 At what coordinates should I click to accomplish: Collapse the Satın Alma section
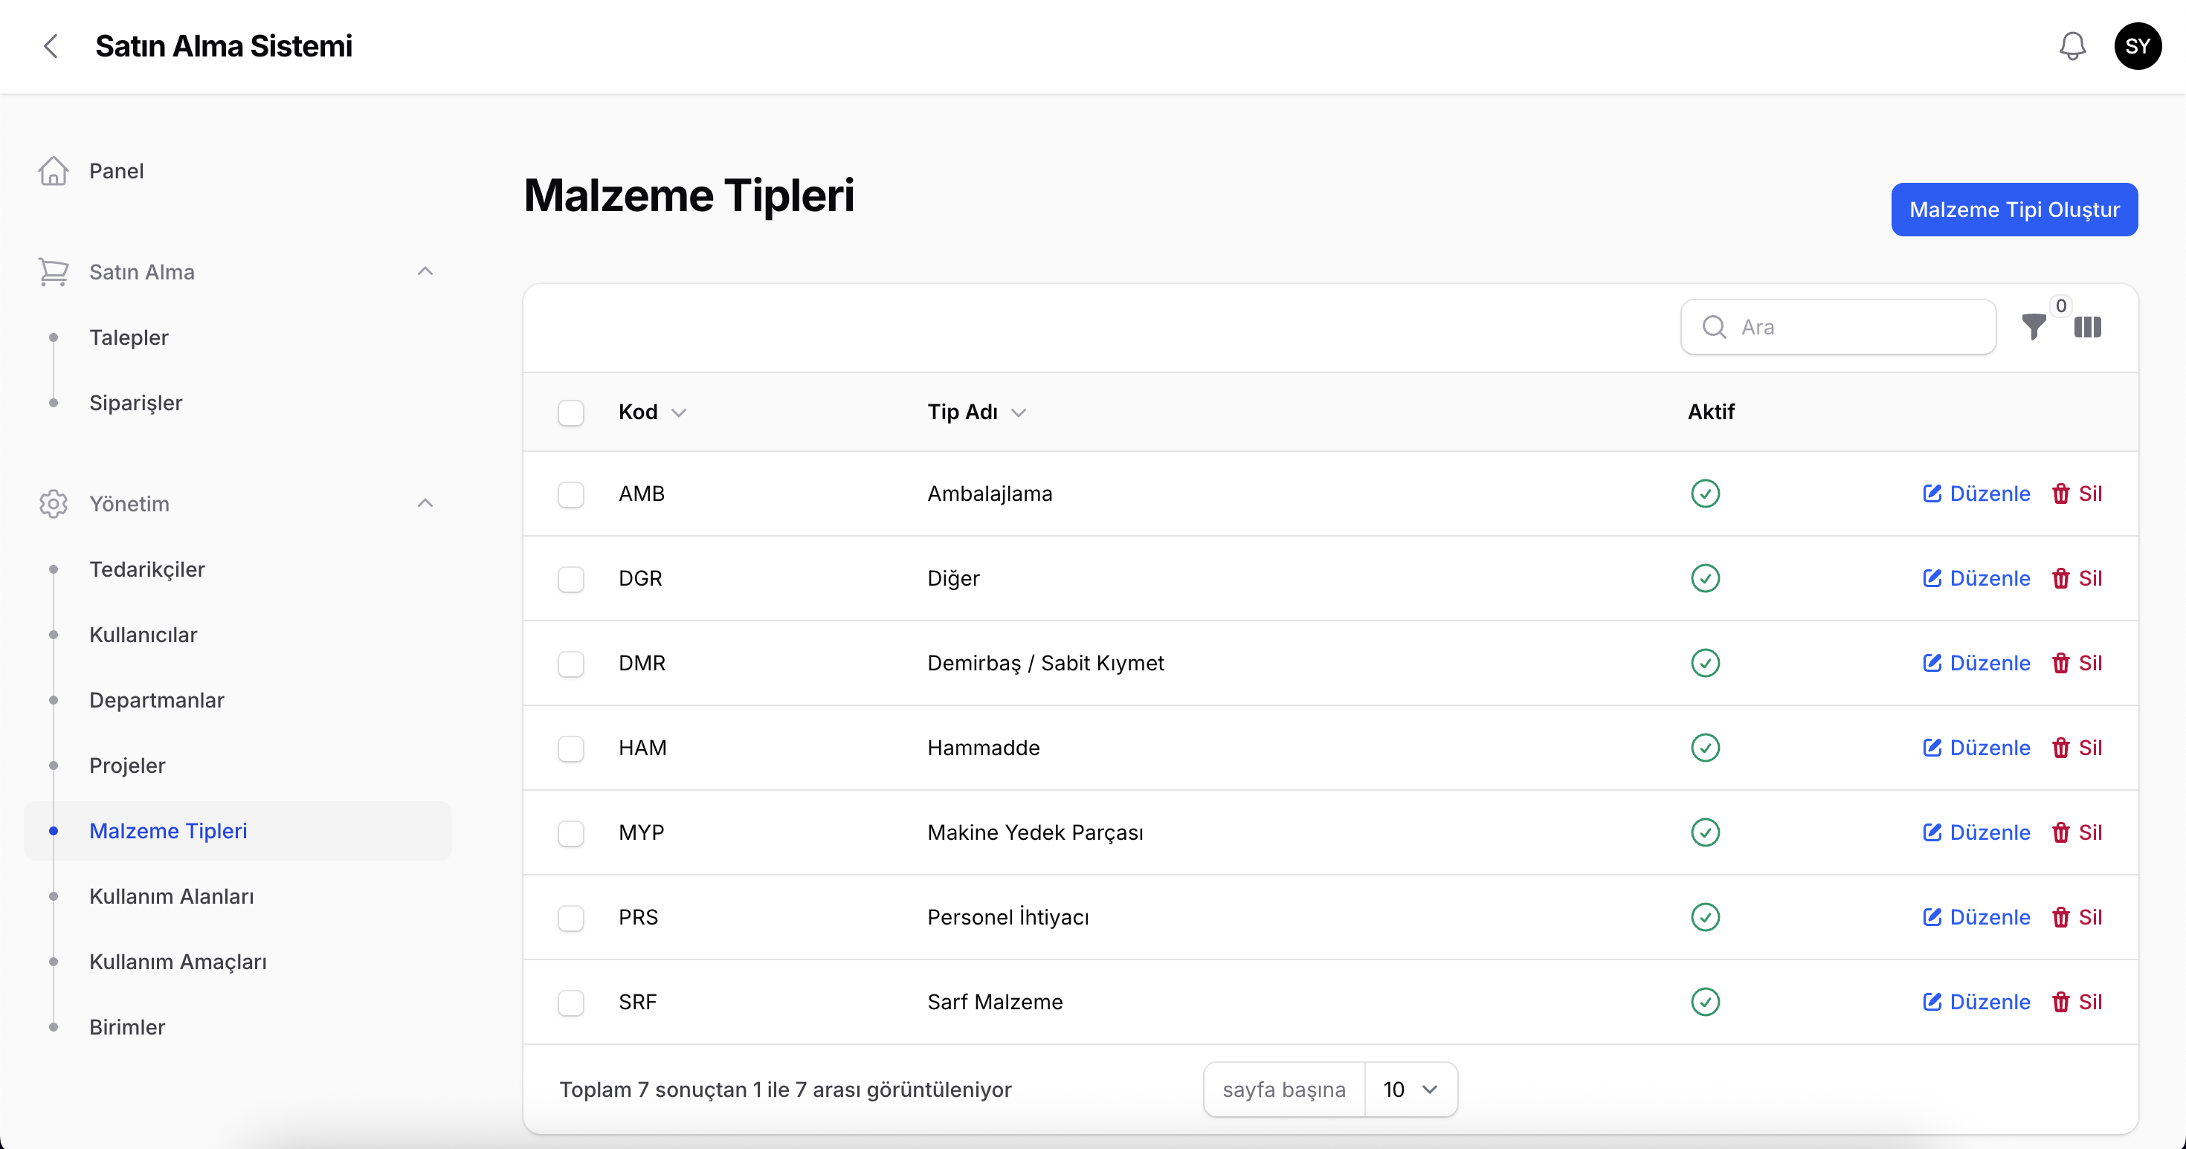425,271
